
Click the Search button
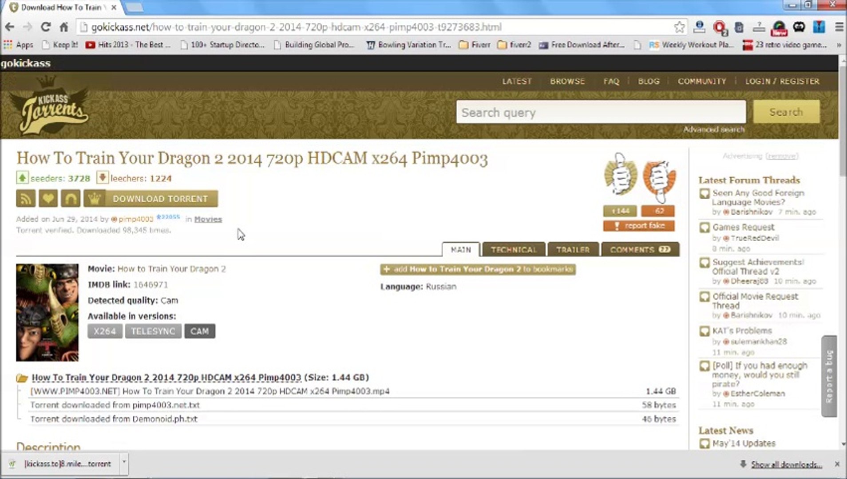(x=786, y=112)
